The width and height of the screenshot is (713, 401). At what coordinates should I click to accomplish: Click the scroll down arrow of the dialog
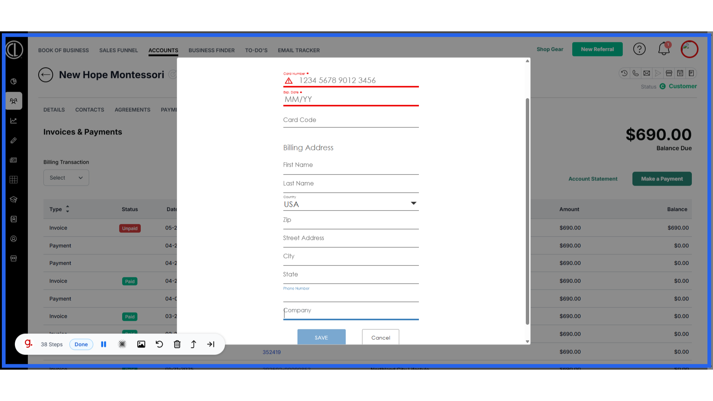[x=527, y=341]
